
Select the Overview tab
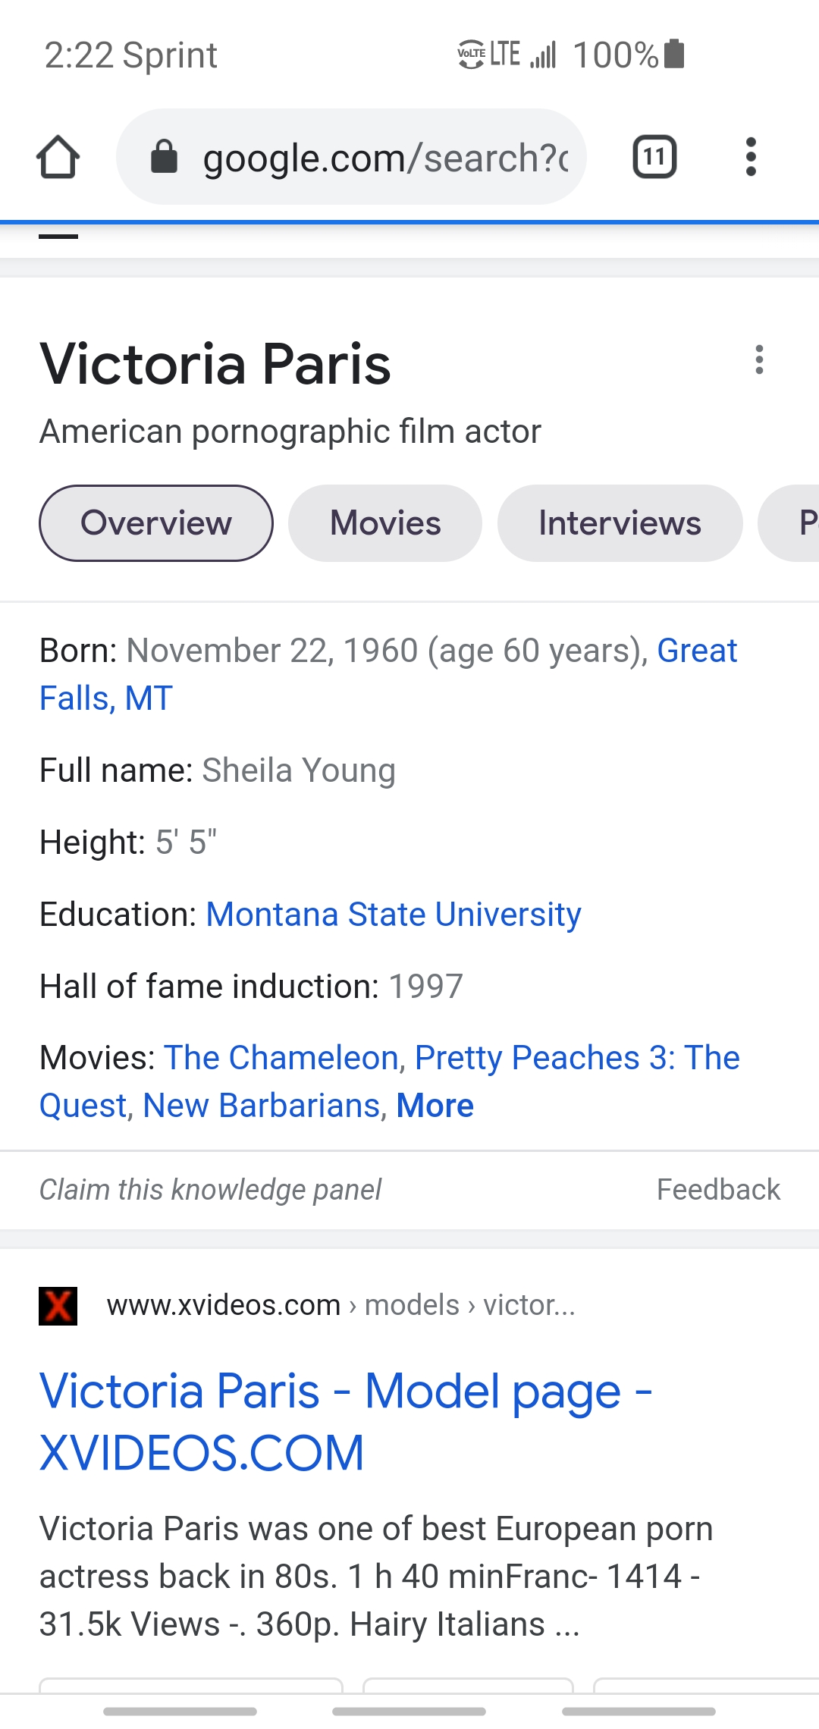[156, 523]
